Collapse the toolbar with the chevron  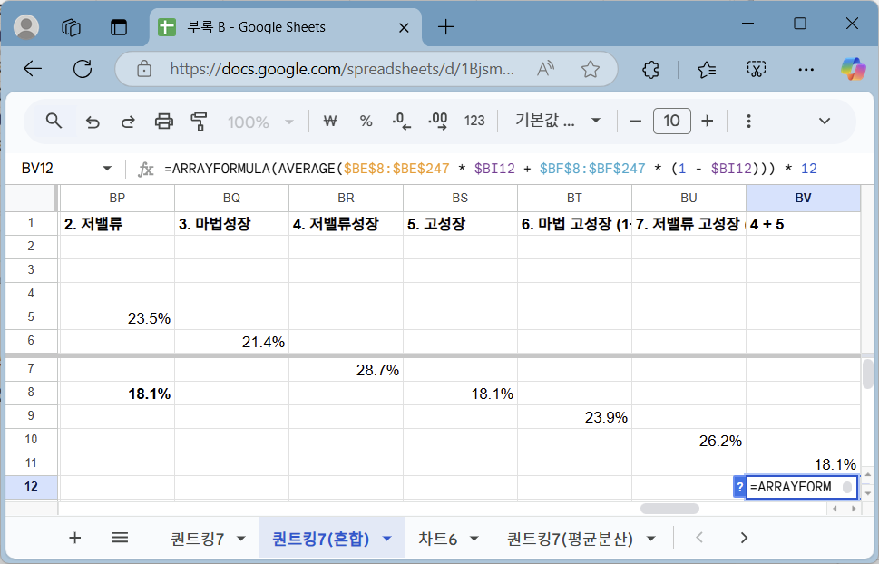click(x=824, y=122)
